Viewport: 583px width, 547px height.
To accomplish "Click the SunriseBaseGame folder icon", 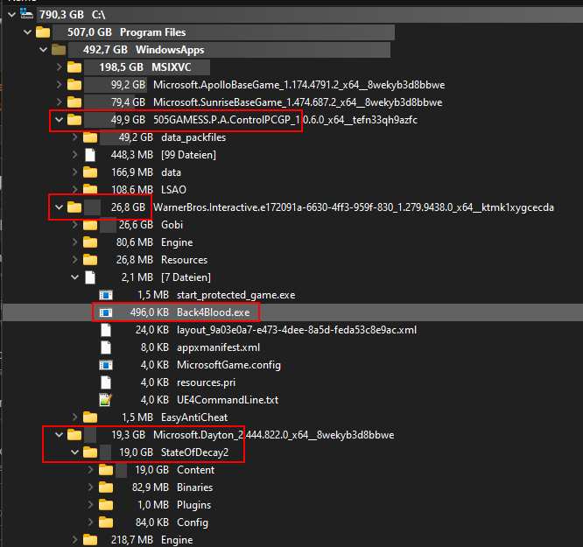I will coord(74,102).
